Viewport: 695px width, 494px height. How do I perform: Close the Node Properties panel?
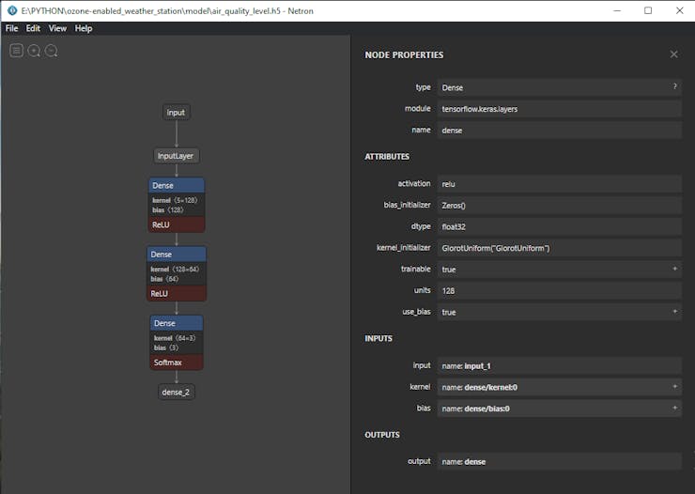pos(673,54)
